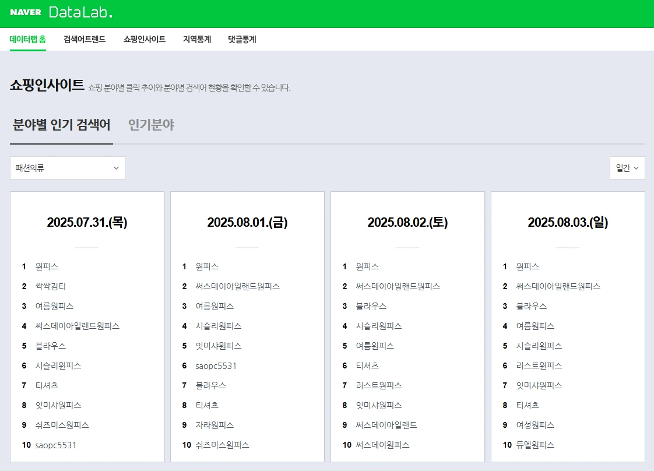Switch to 분야별 인기 검색어 tab
Viewport: 654px width, 471px height.
coord(61,125)
